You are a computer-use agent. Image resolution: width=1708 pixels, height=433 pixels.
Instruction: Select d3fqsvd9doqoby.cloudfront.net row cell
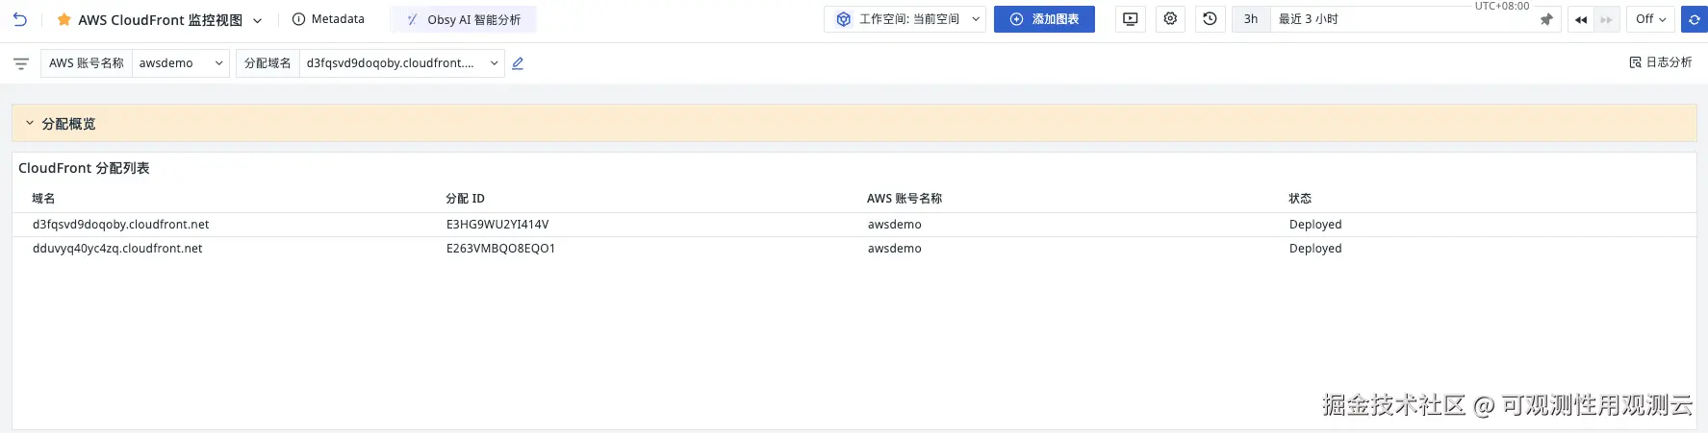(120, 225)
